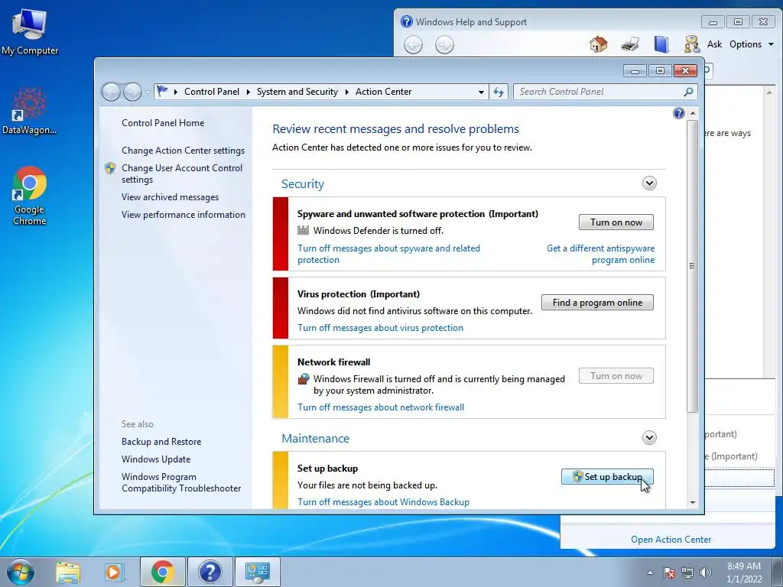The image size is (783, 587).
Task: Click the Ask icon in Windows Help and Support
Action: [x=691, y=44]
